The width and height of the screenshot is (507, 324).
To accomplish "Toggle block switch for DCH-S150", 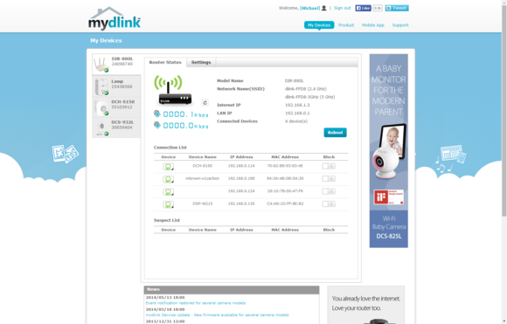I will point(329,166).
